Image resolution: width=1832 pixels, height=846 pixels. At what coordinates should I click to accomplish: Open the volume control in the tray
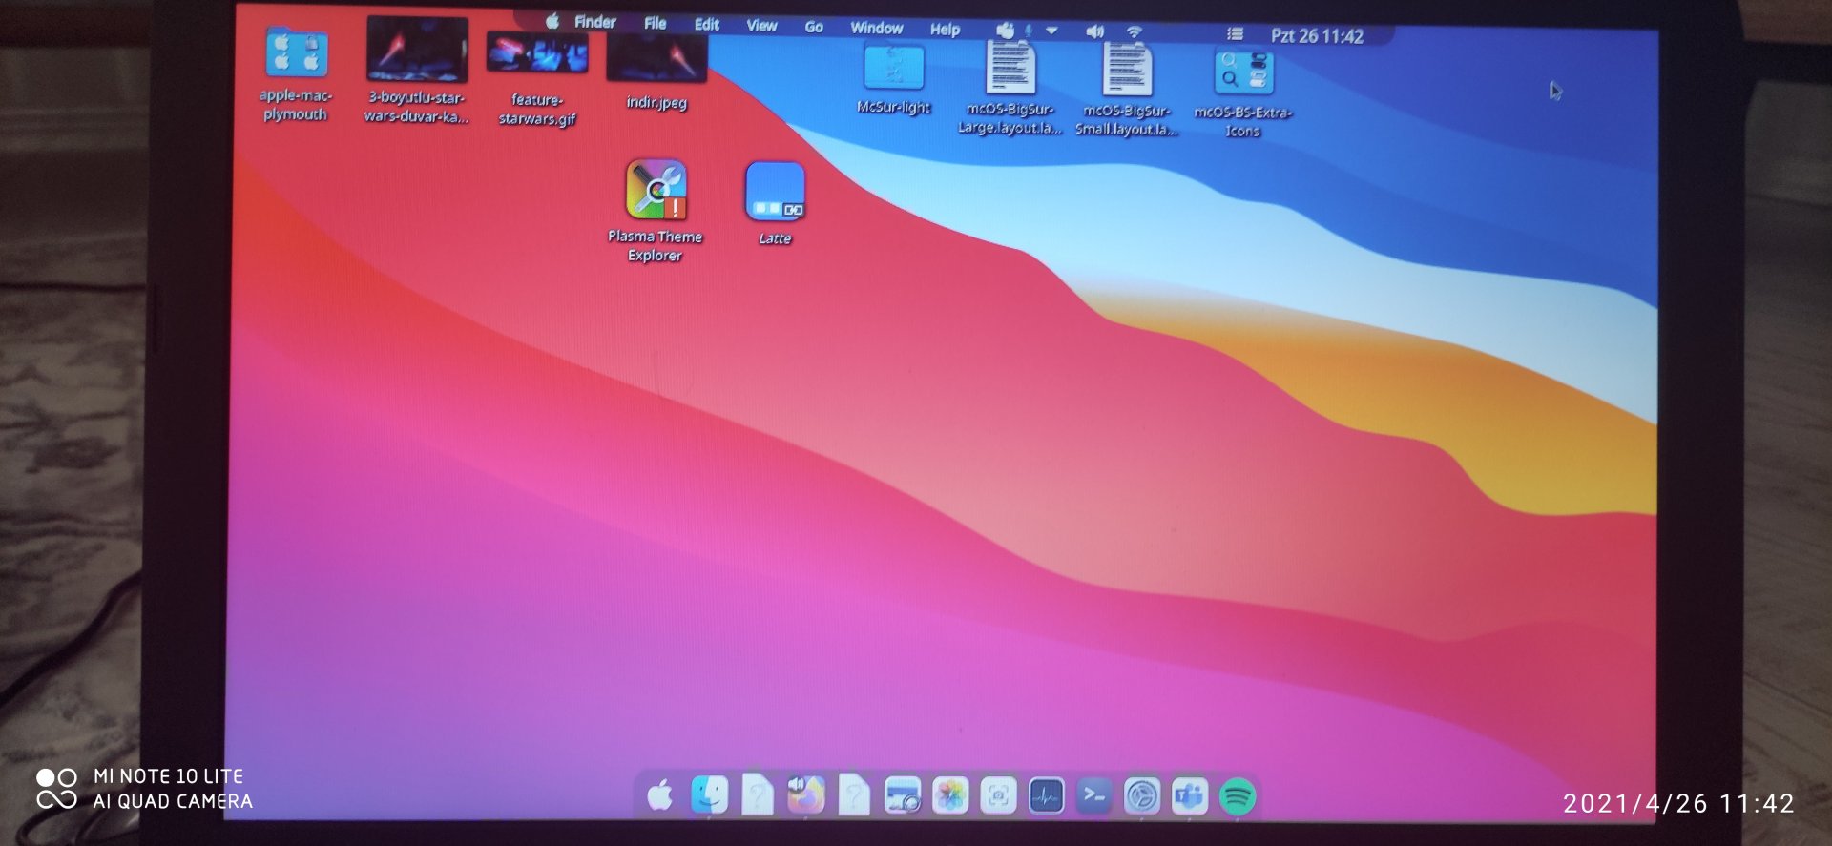[1094, 31]
